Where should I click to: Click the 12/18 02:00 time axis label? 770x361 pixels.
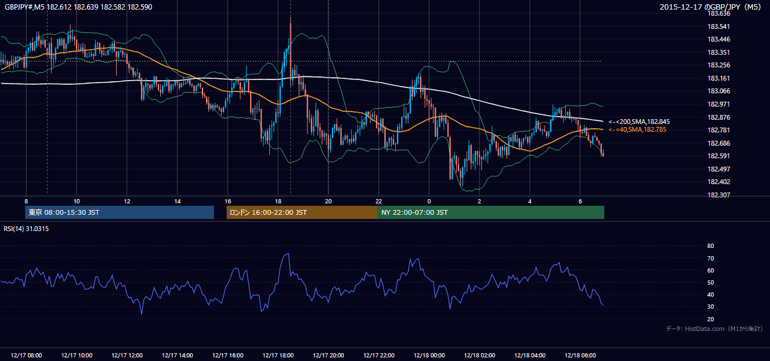coord(479,356)
